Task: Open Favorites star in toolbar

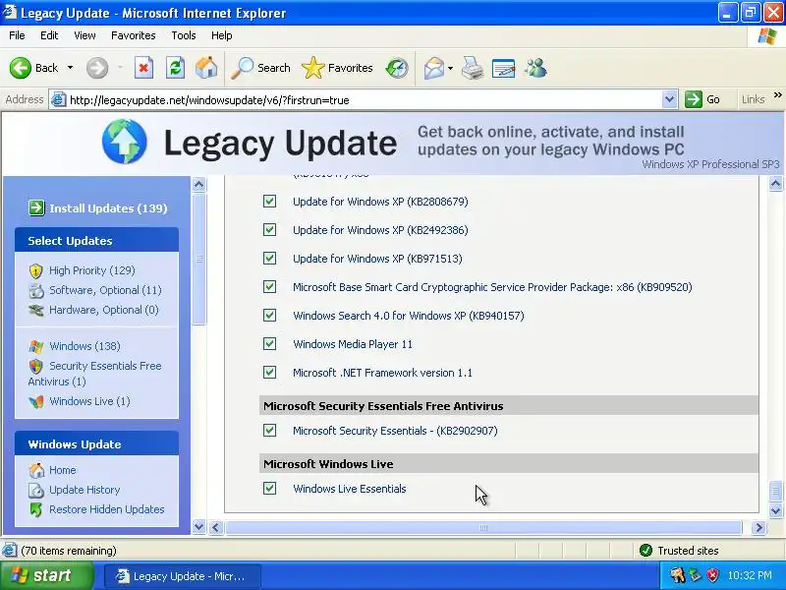Action: click(313, 68)
